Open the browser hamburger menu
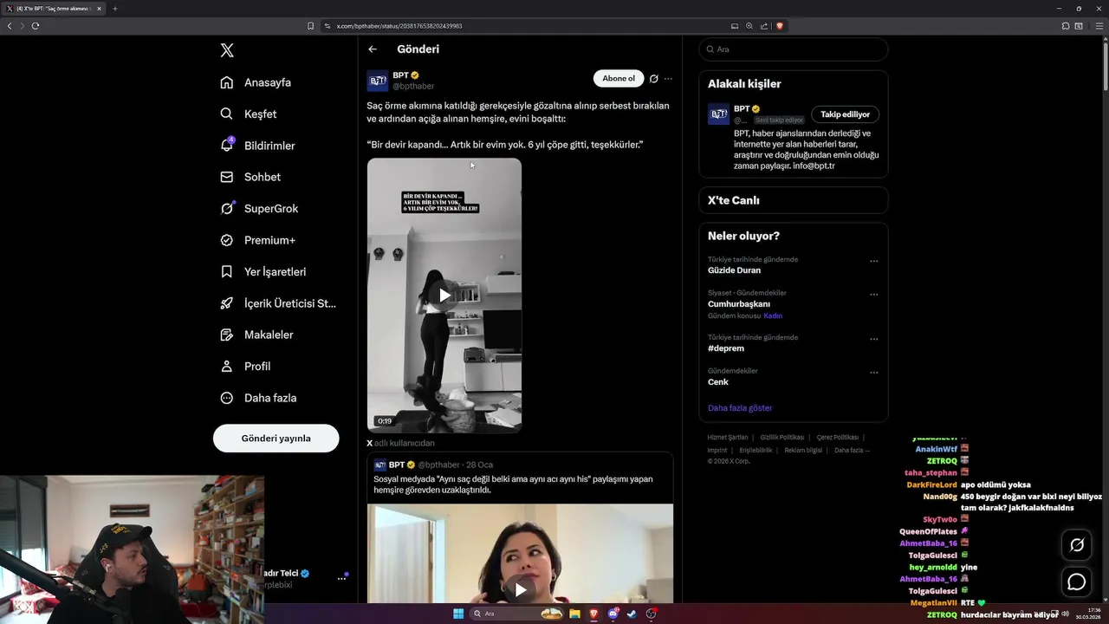 coord(1098,26)
